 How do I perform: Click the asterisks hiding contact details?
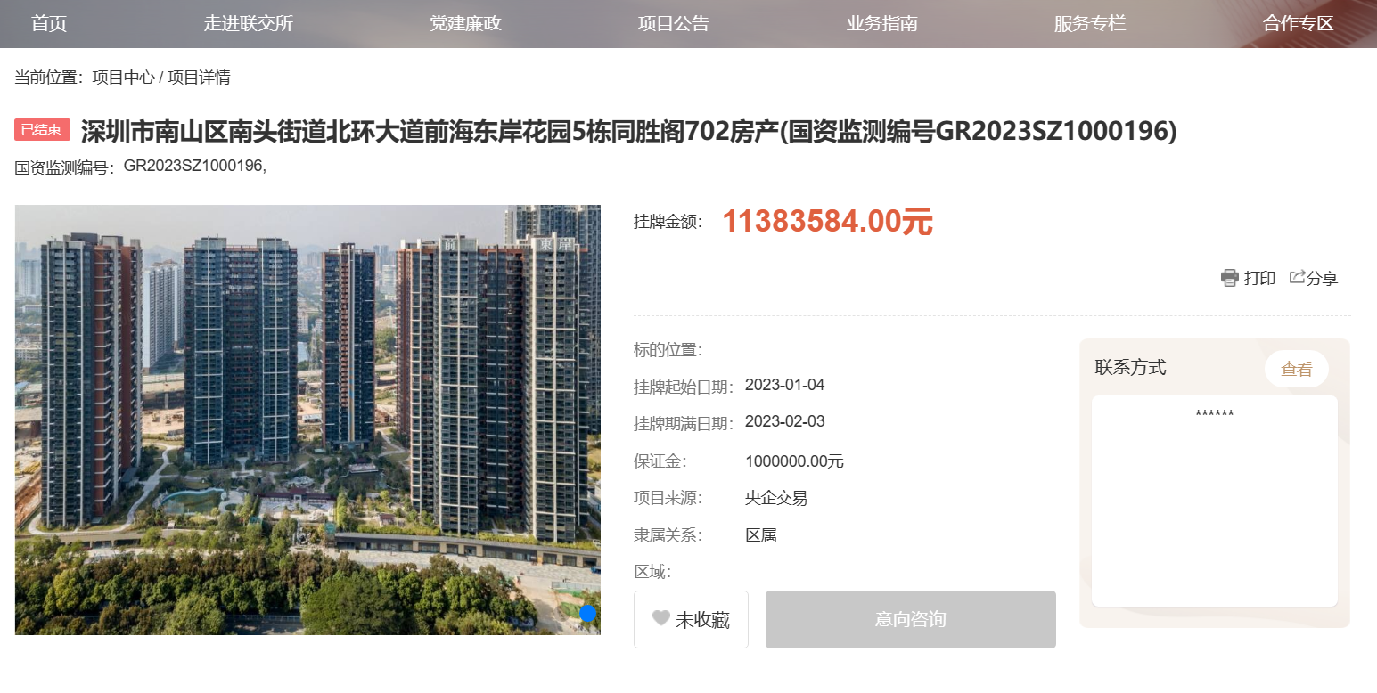(1214, 413)
